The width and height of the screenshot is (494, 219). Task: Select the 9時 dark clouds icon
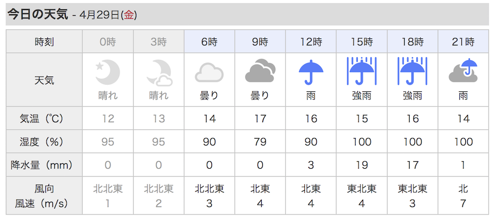pyautogui.click(x=260, y=71)
